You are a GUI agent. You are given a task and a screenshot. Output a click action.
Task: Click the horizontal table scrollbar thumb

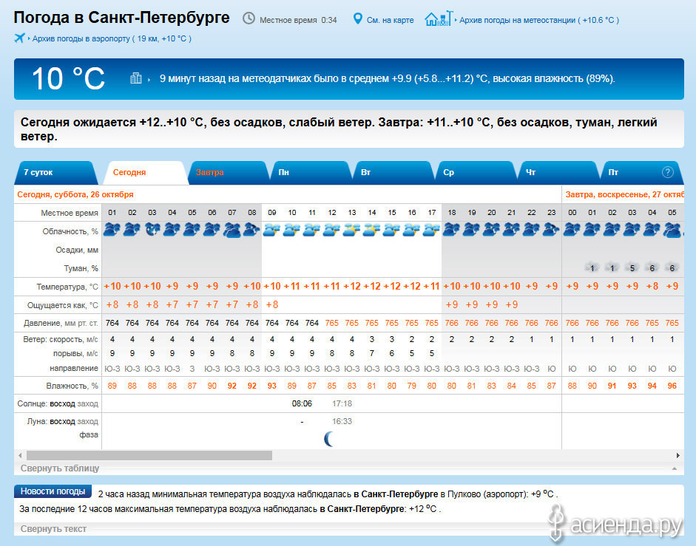pyautogui.click(x=149, y=456)
